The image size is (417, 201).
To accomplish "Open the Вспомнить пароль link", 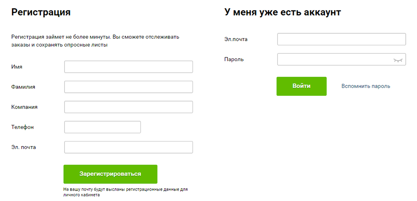I will [366, 86].
